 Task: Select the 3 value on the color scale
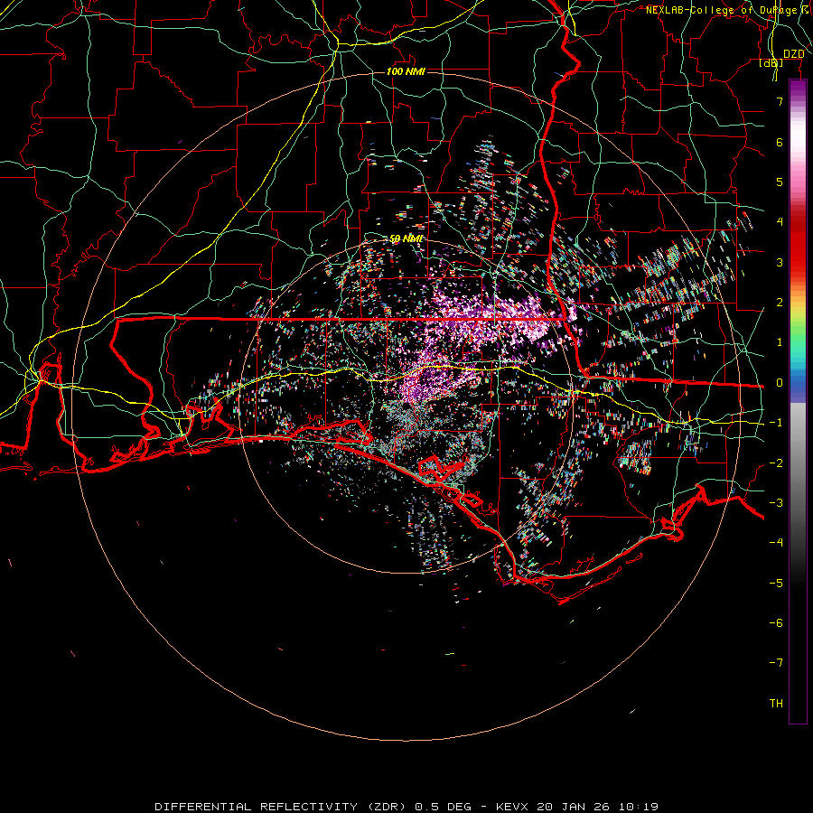point(780,262)
